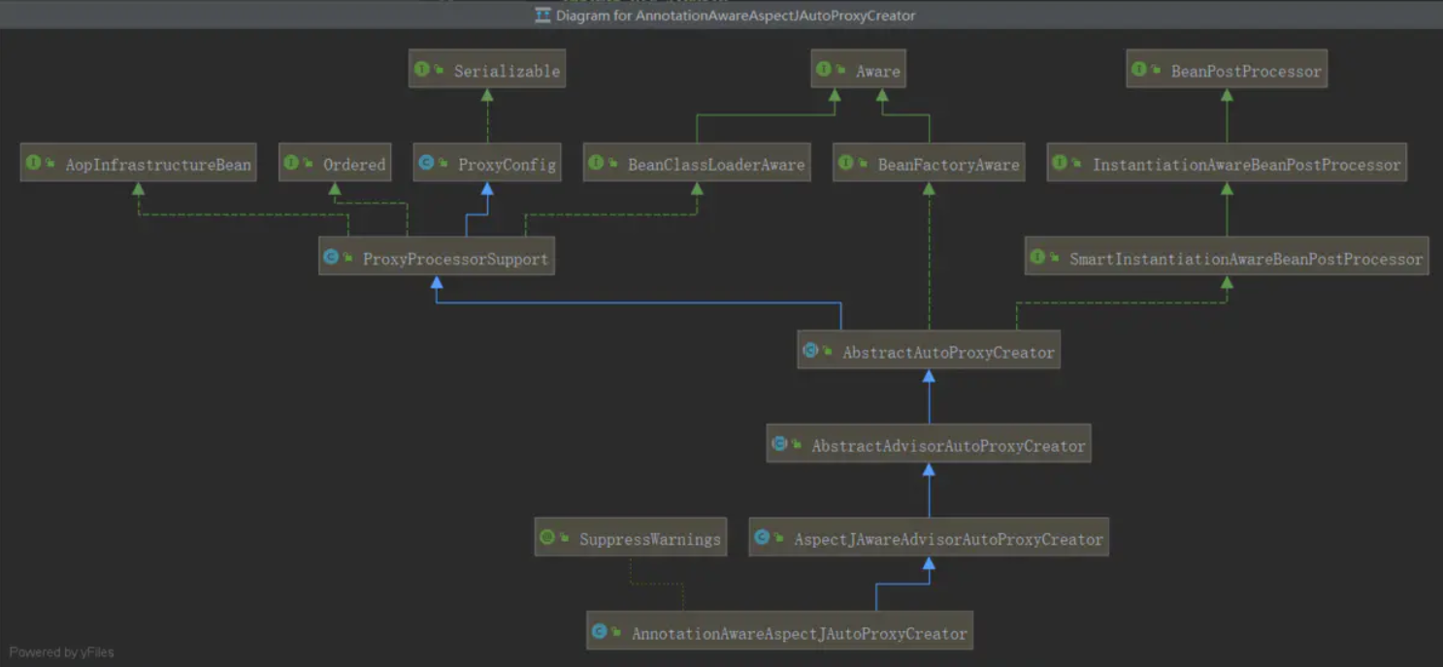Click the interface icon of InstantiationAwareBeanPostProcessor
The height and width of the screenshot is (667, 1443).
tap(1061, 163)
